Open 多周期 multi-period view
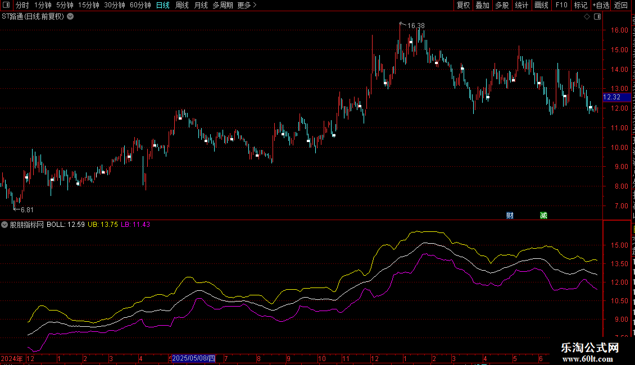This screenshot has width=635, height=365. 223,5
